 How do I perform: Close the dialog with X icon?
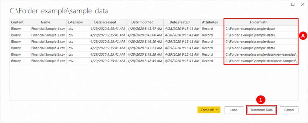(303, 4)
